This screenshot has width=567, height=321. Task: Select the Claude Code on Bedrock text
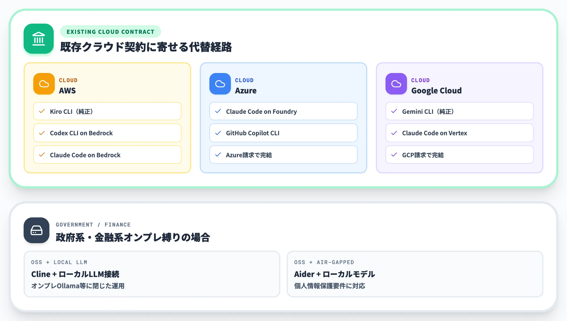click(x=85, y=155)
